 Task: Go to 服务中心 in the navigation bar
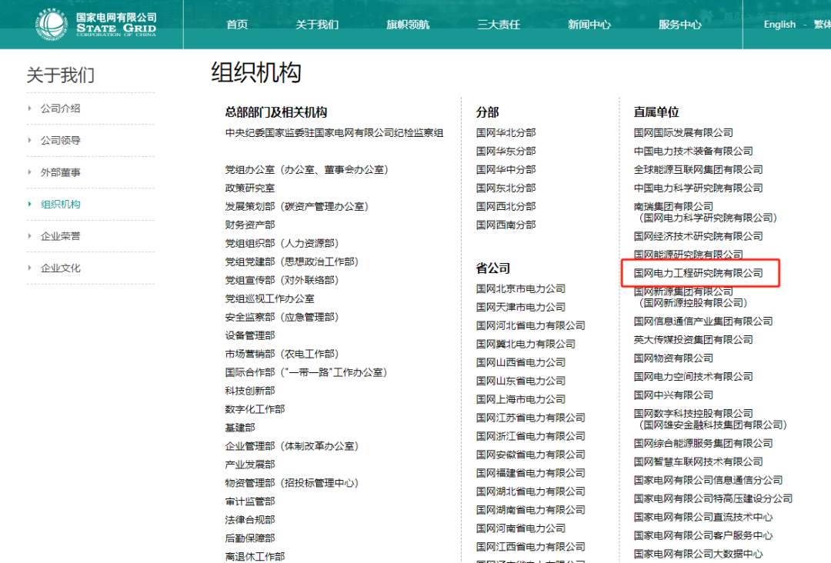680,25
